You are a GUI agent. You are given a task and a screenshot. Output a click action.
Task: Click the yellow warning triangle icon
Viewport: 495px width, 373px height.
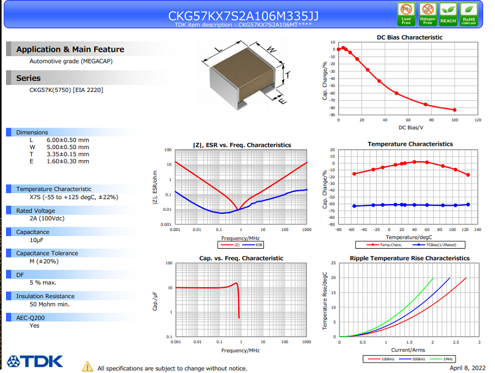coord(87,366)
